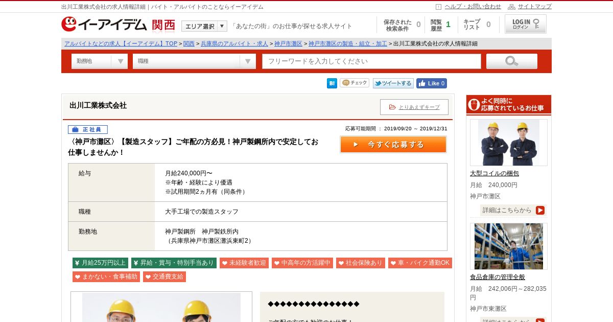Expand the 勤務地 location dropdown

100,61
